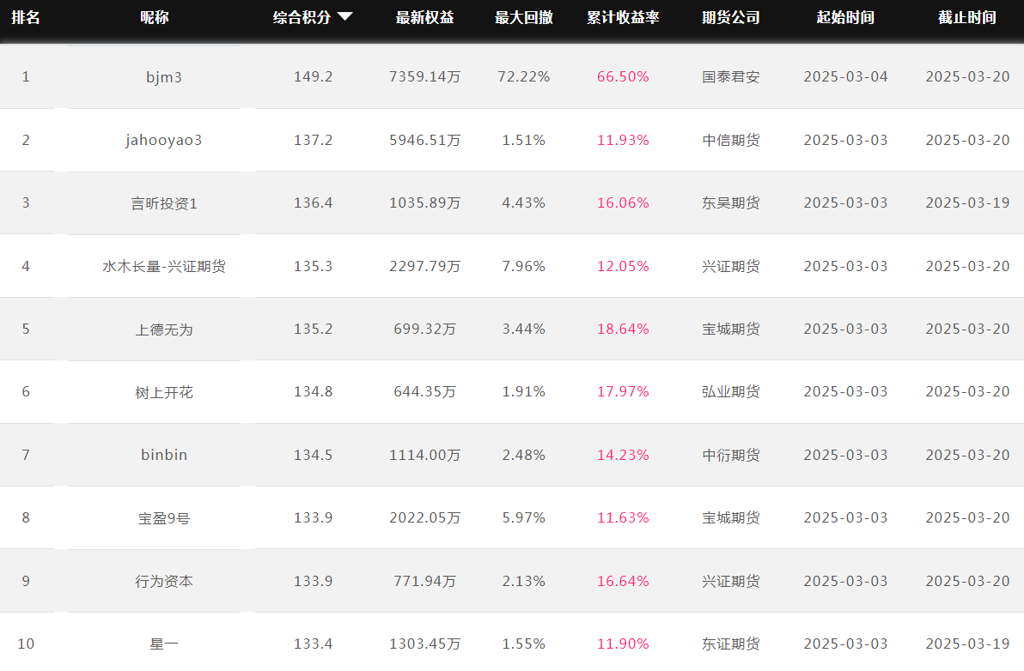Select drawdown value 4.43%

[x=524, y=203]
